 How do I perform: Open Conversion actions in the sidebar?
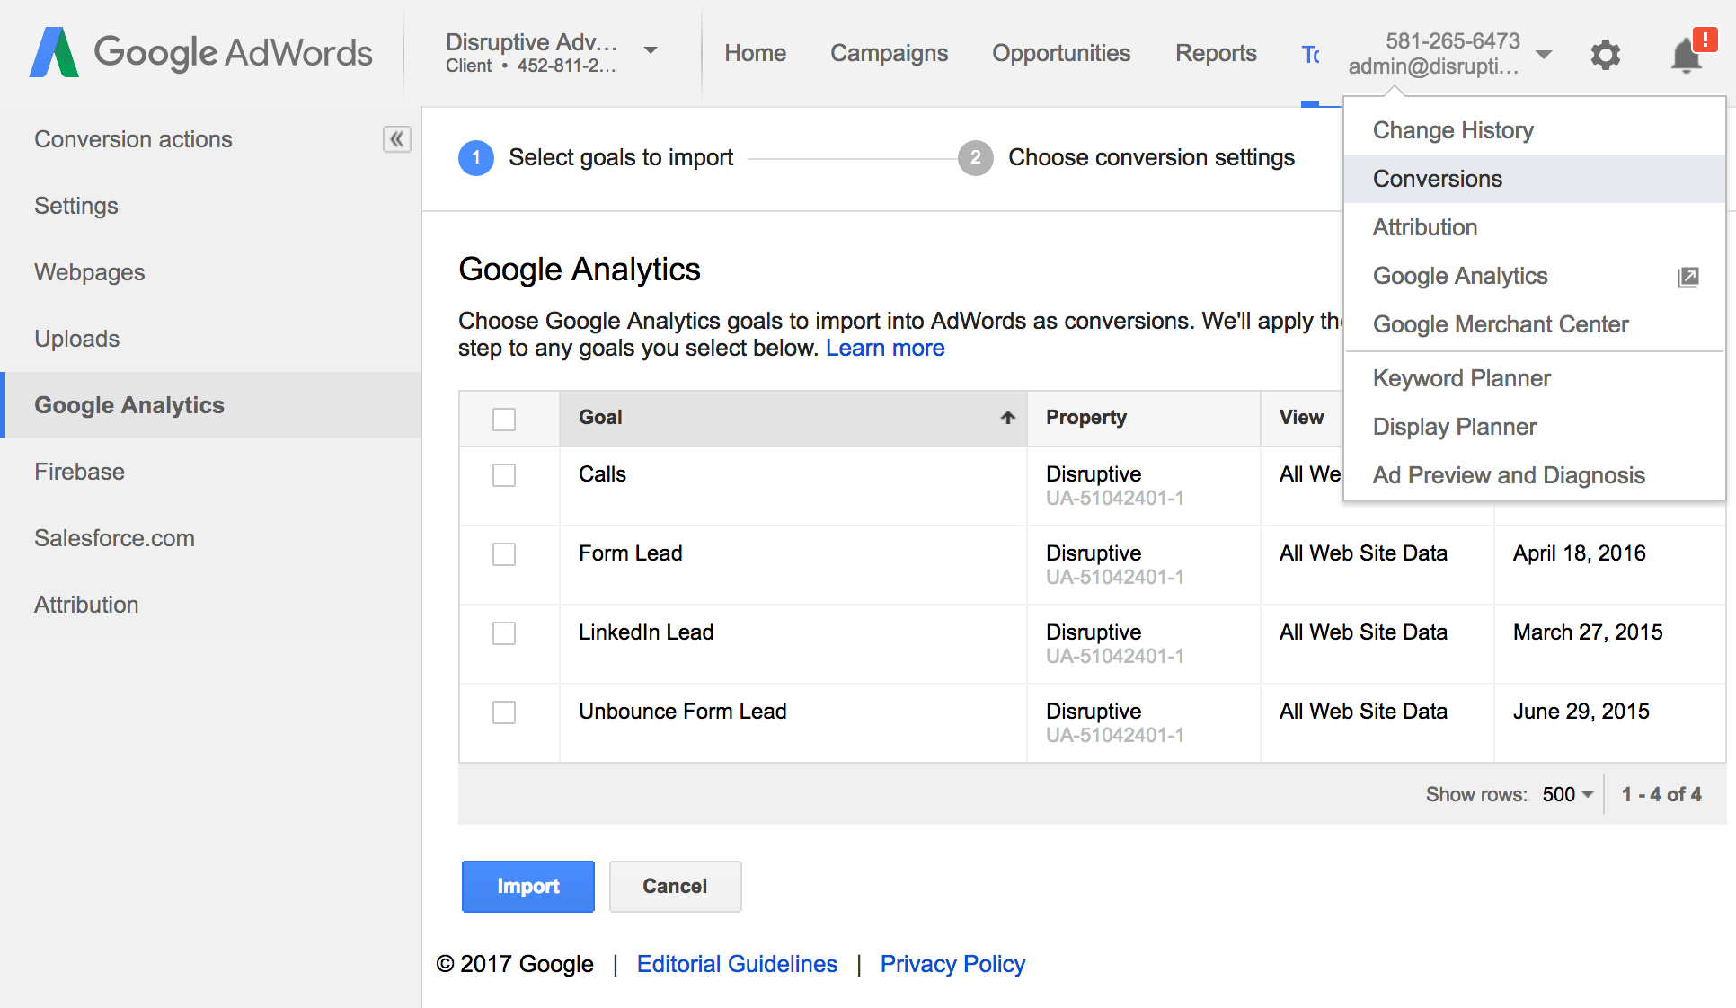point(133,139)
